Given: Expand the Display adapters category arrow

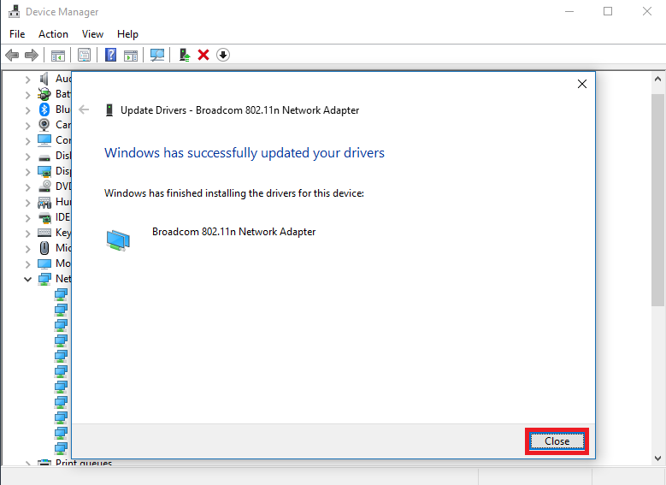Looking at the screenshot, I should click(27, 172).
